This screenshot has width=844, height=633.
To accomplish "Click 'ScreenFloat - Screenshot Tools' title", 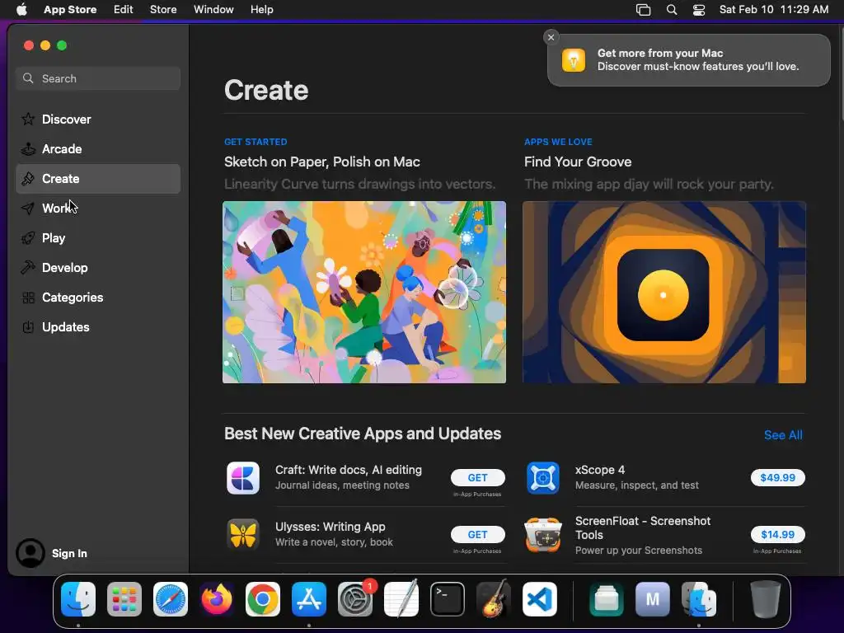I will pyautogui.click(x=643, y=528).
